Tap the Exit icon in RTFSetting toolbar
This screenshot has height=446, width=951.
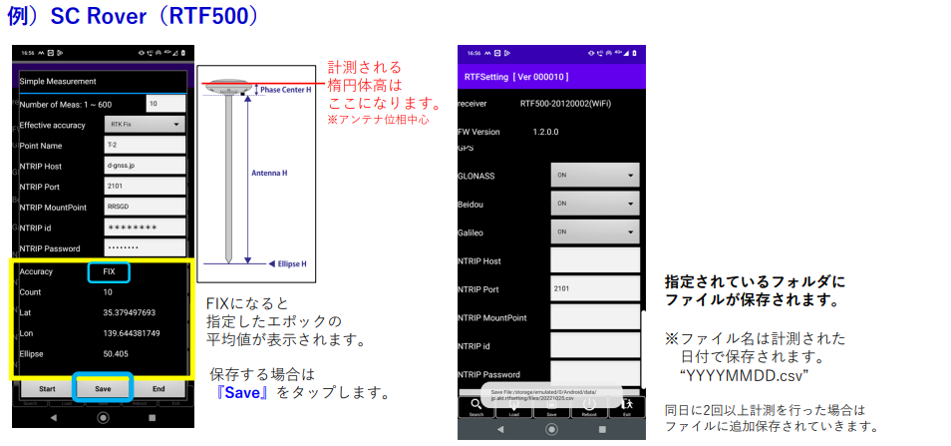tap(626, 405)
